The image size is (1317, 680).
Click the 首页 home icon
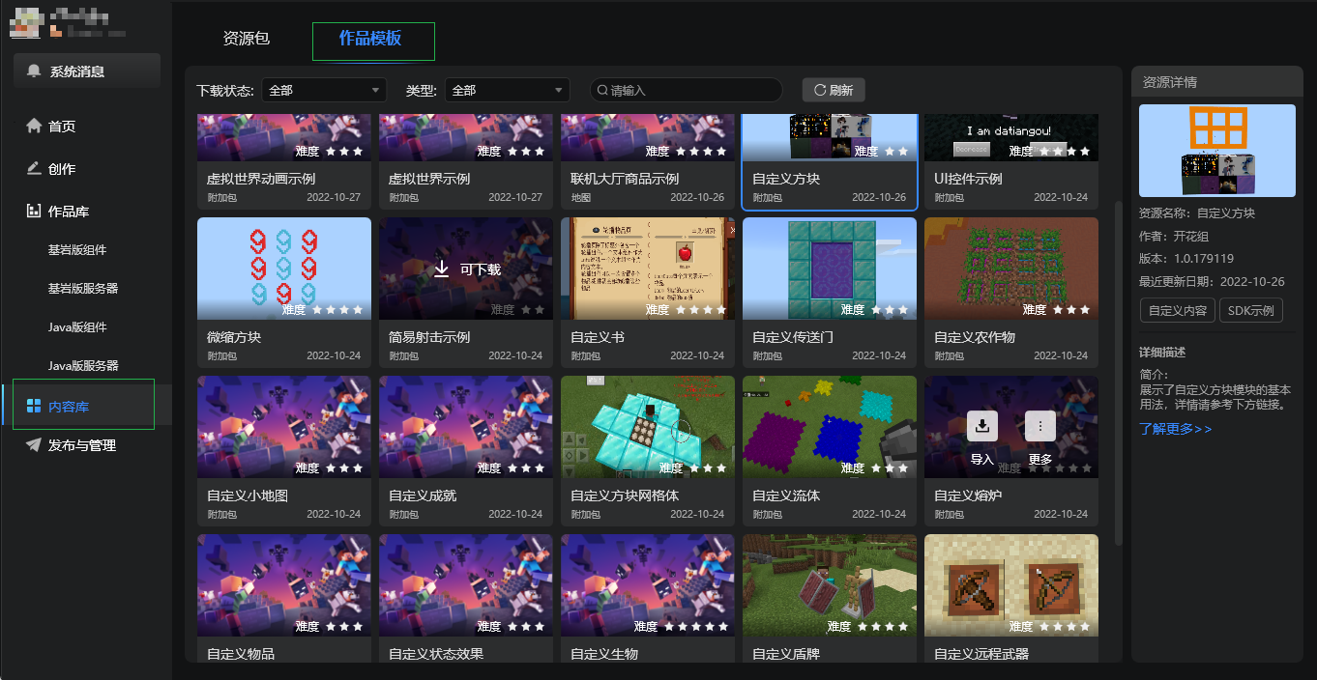[x=34, y=126]
